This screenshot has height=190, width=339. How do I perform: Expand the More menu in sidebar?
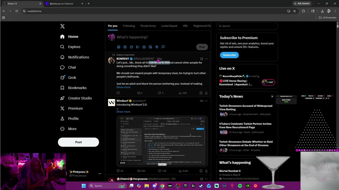click(68, 129)
